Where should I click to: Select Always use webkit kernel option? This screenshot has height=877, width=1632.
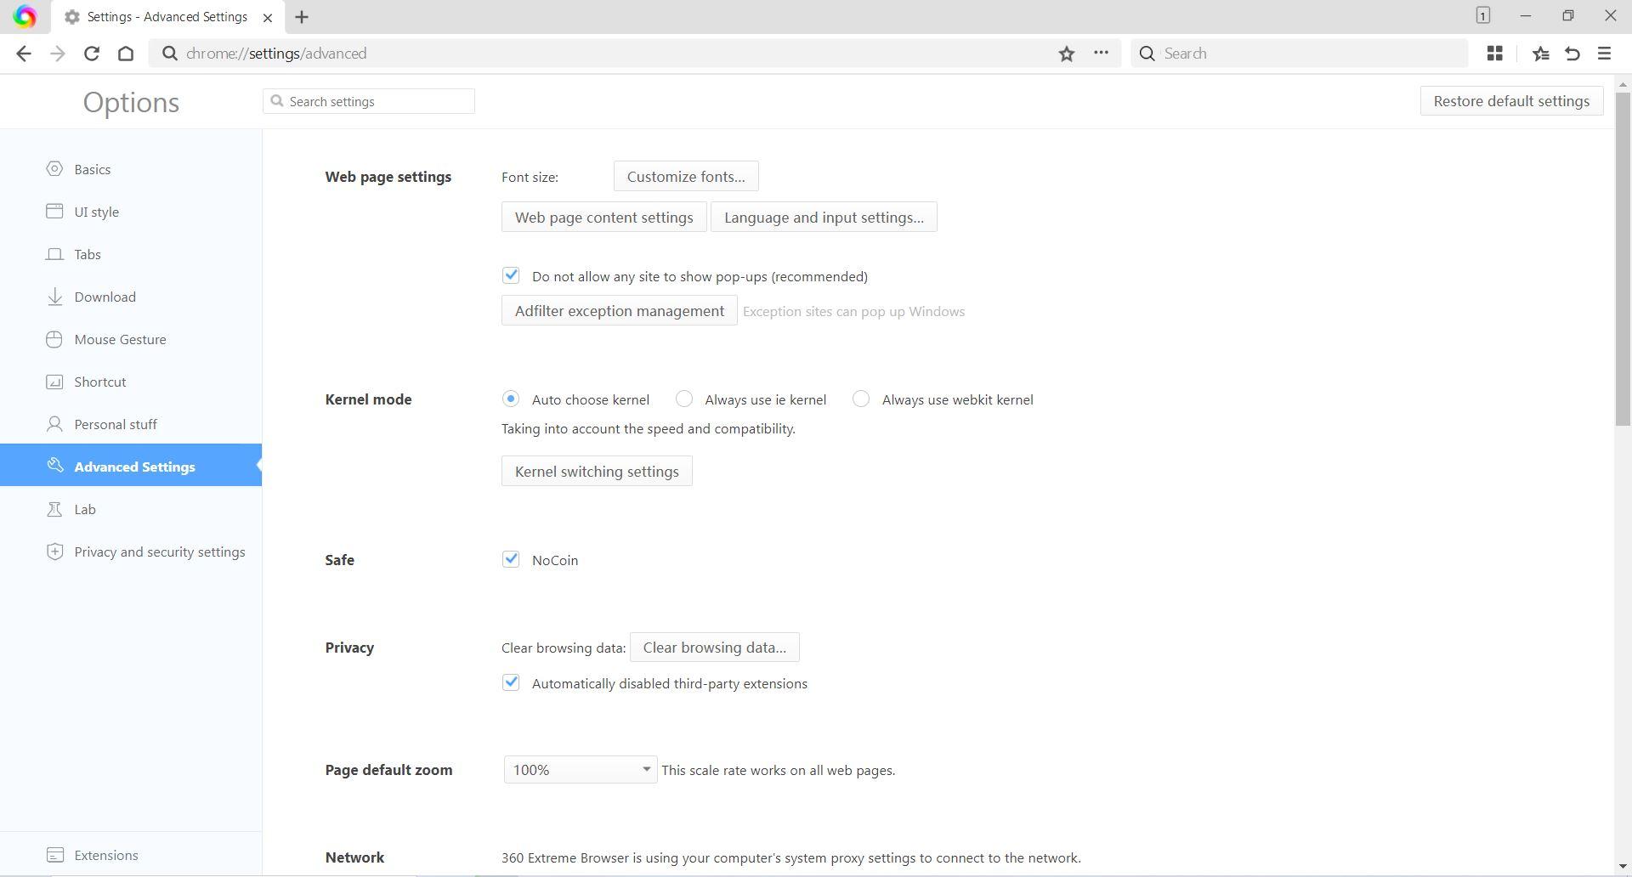[x=861, y=399]
